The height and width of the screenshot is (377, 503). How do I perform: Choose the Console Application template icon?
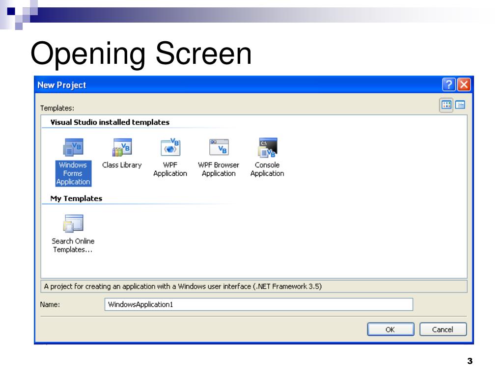tap(267, 147)
